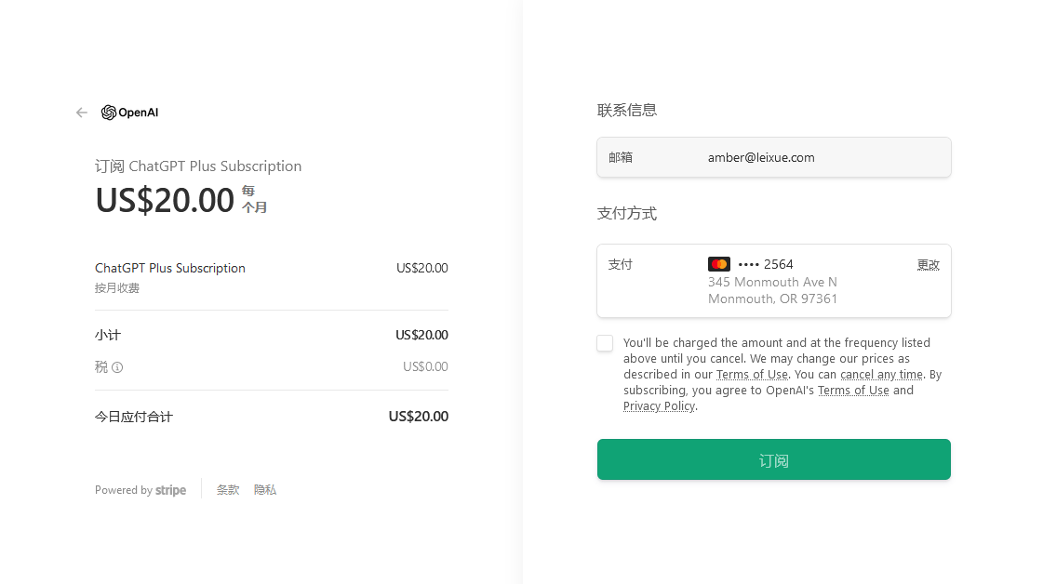
Task: Select the card number ending 2564
Action: (x=767, y=264)
